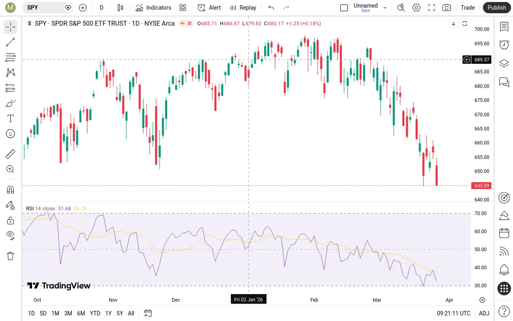Switch range to YTD
513x321 pixels.
click(95, 313)
